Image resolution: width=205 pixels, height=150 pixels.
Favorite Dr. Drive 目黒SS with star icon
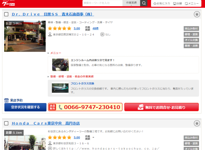(197, 14)
